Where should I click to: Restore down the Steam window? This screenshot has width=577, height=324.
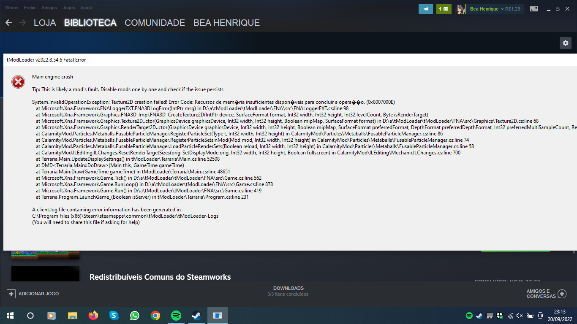click(x=558, y=9)
